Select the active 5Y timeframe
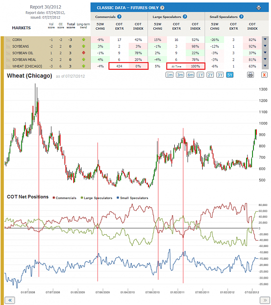 (x=229, y=75)
